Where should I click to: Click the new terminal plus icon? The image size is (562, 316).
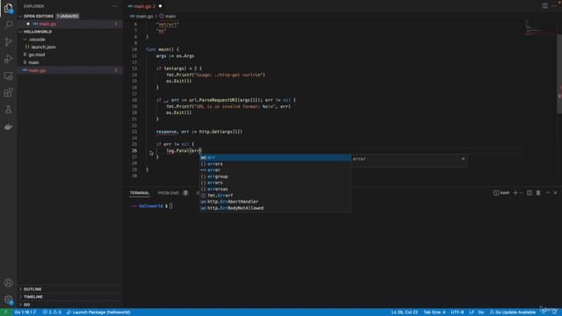tap(515, 193)
